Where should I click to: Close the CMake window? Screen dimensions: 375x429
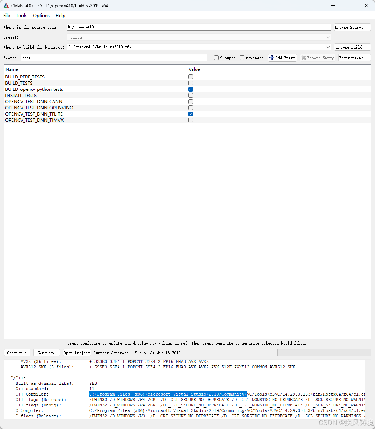pos(366,5)
